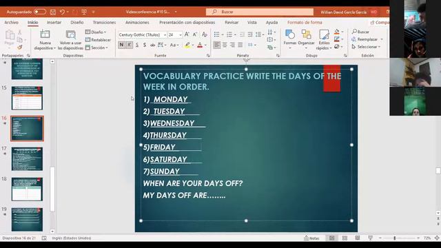Open the font name dropdown Century Gothic
Image resolution: width=441 pixels, height=248 pixels.
165,35
